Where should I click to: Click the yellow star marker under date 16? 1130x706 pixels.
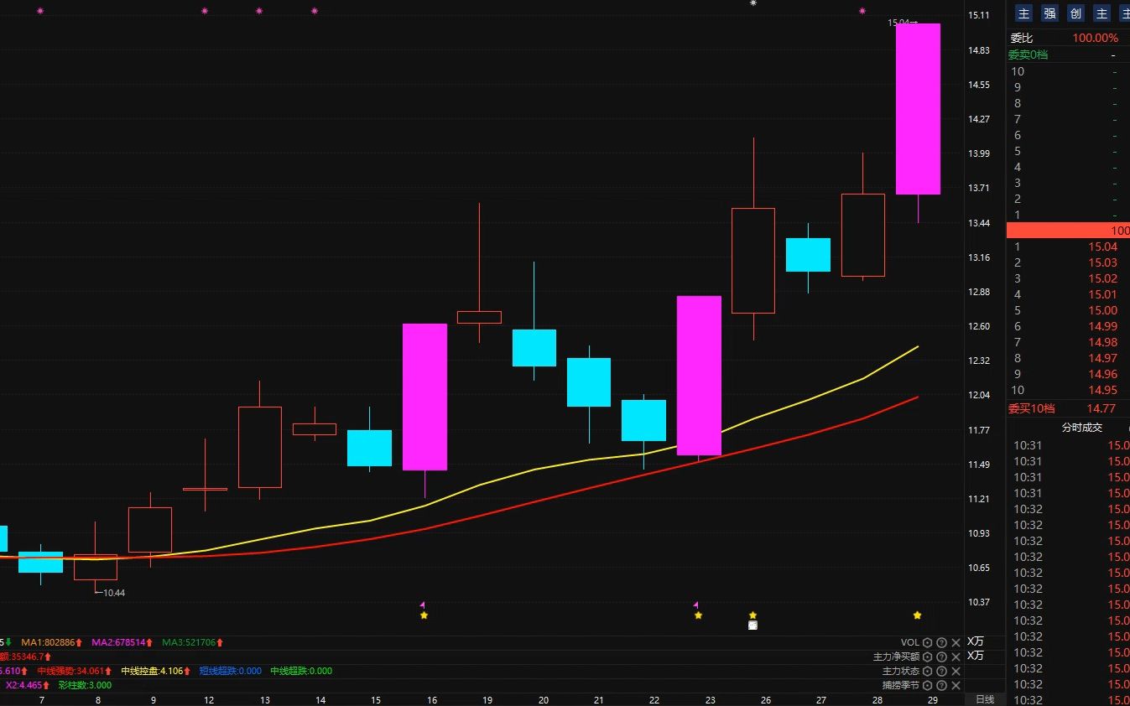[424, 615]
